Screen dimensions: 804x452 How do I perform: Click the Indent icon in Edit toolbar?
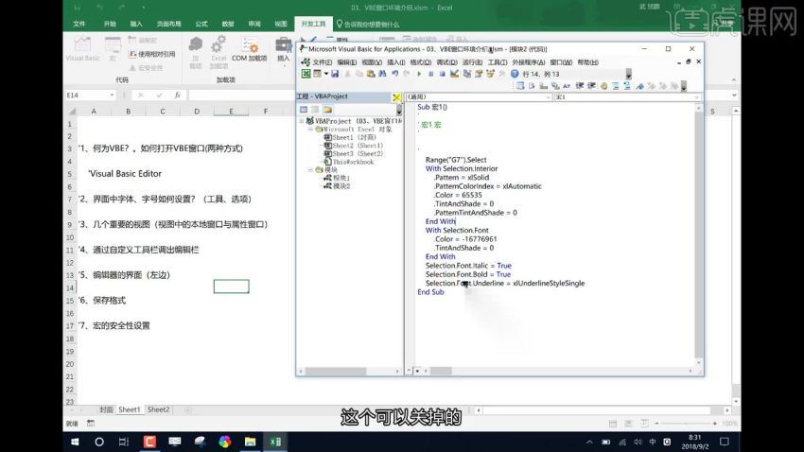click(x=580, y=86)
